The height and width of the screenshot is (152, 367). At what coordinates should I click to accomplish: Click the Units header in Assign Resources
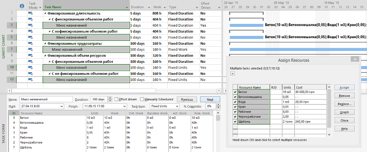coord(288,88)
